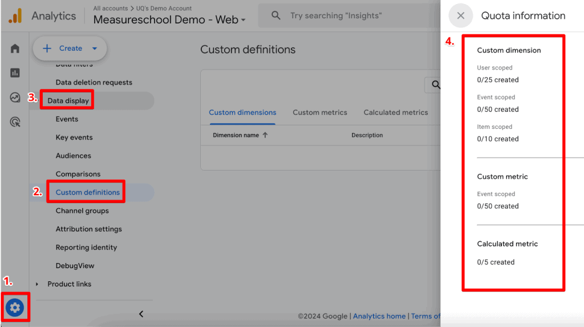
Task: Click the 0/25 created user scoped value
Action: click(x=497, y=80)
